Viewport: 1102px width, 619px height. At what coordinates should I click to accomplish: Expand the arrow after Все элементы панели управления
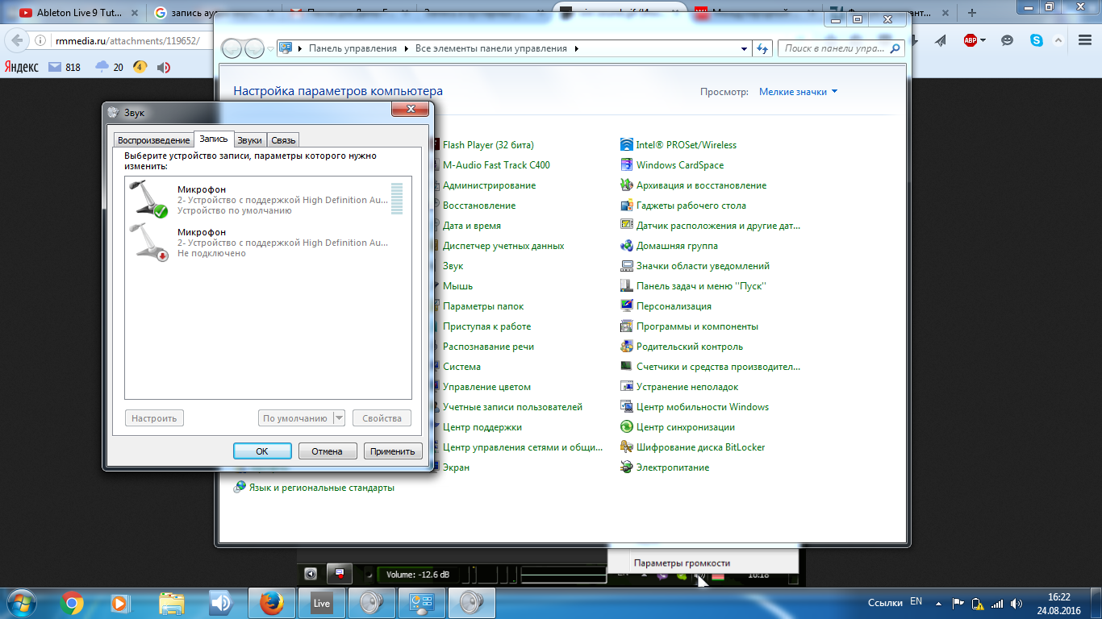coord(576,48)
